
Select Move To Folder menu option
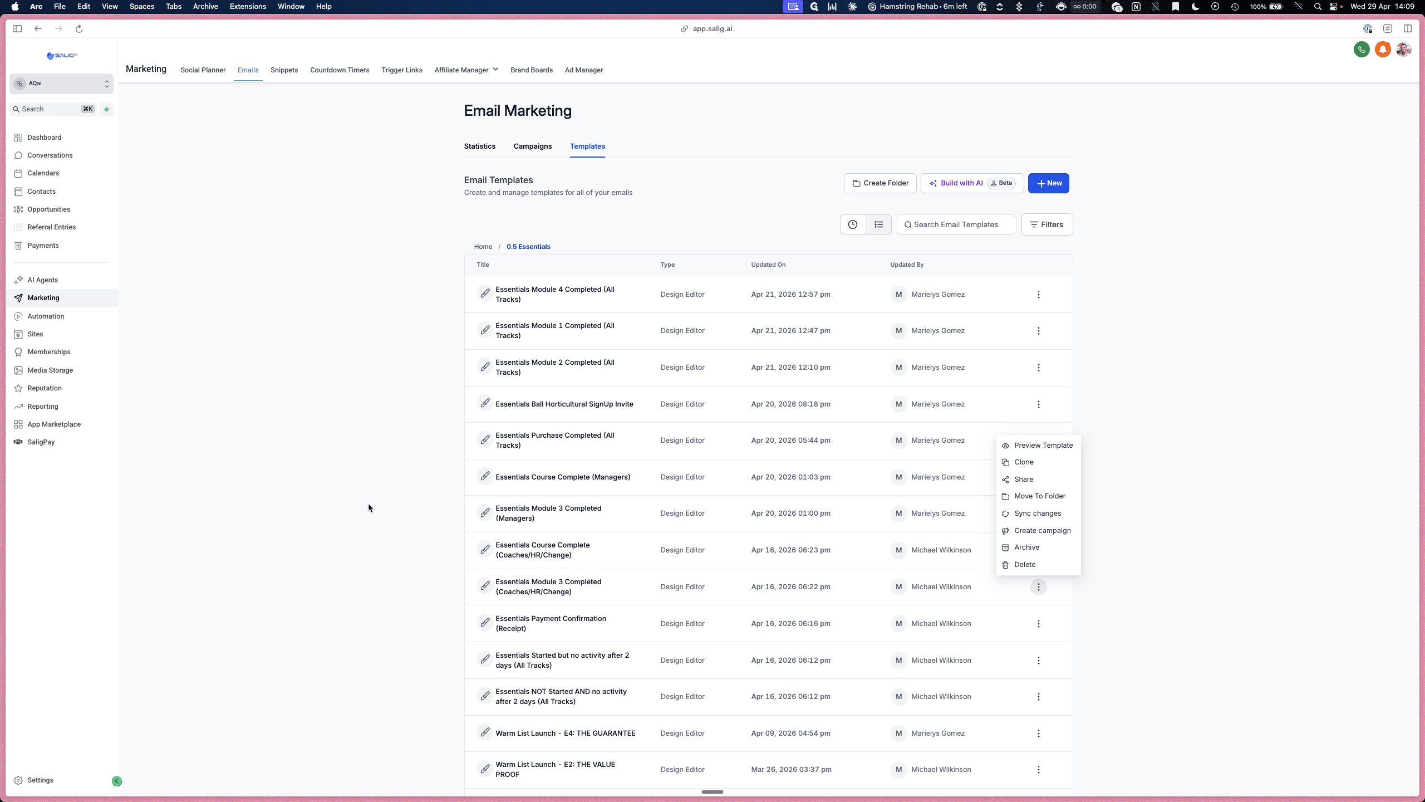tap(1038, 496)
